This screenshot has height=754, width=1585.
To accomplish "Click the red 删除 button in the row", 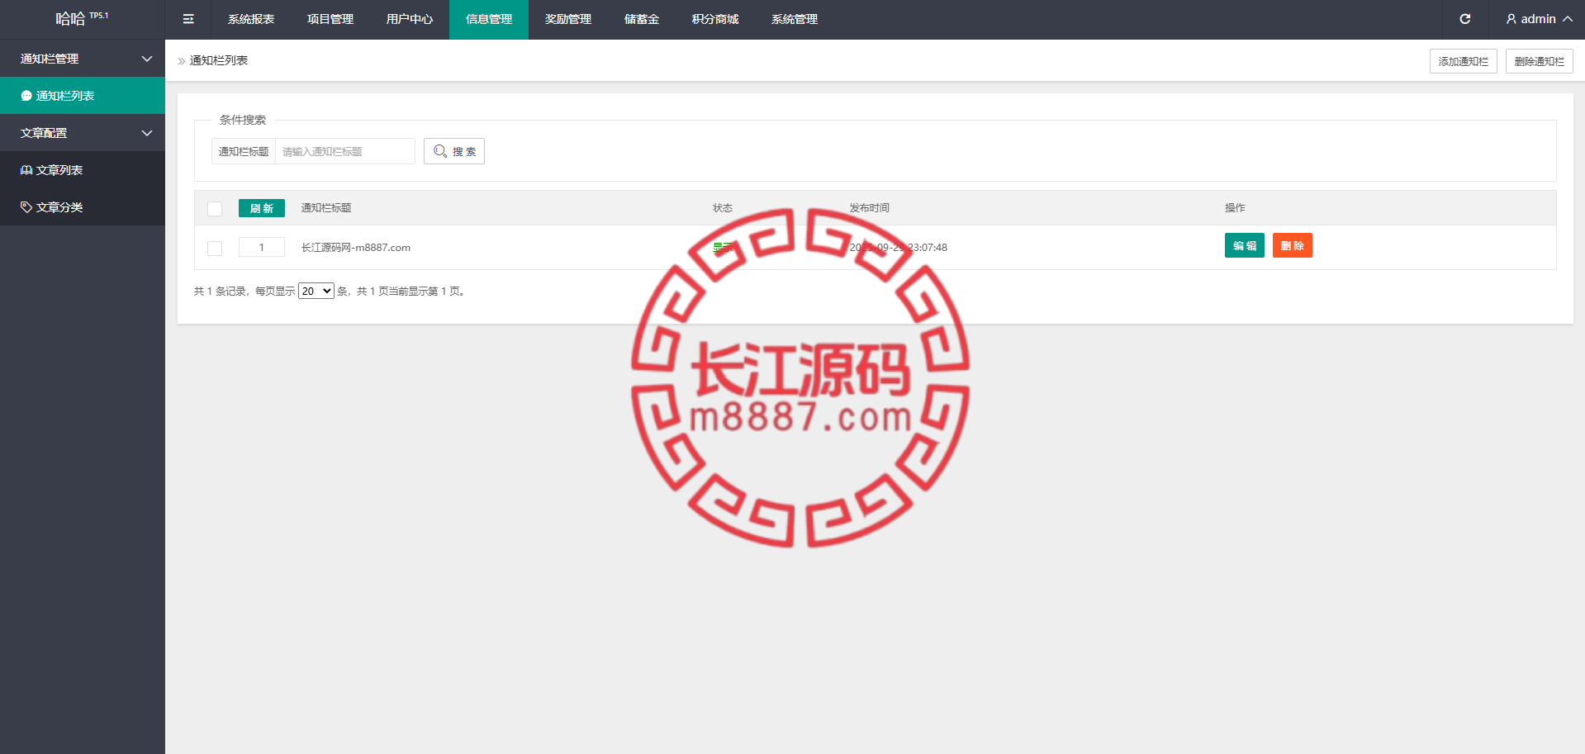I will tap(1293, 245).
